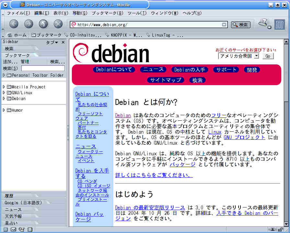
Task: Go forward with the Forward arrow button
Action: pos(29,24)
